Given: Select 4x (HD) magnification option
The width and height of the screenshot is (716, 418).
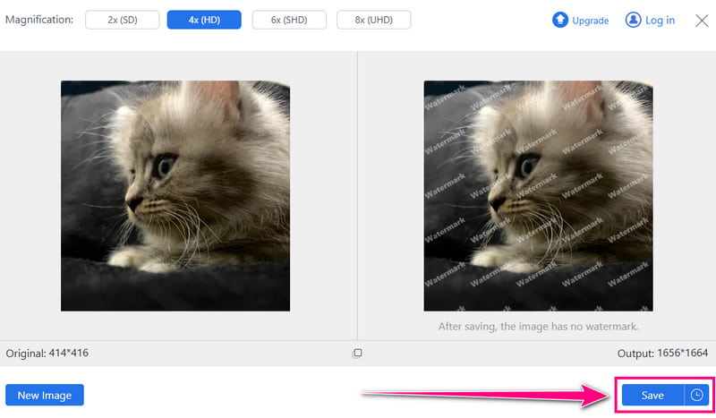Looking at the screenshot, I should 204,20.
